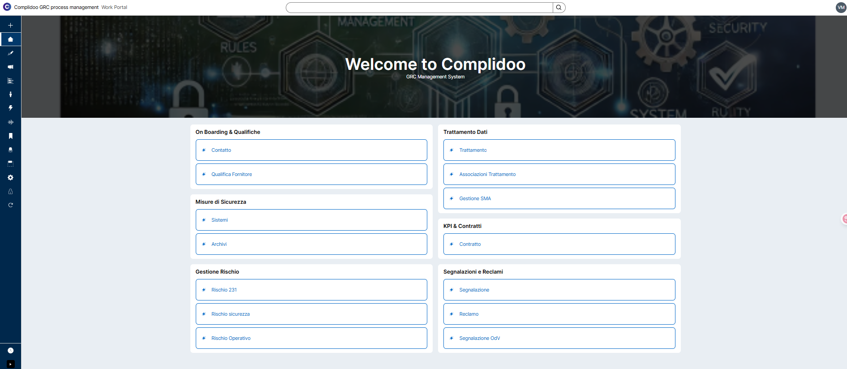Open the VM user avatar menu
Viewport: 847px width, 369px height.
pyautogui.click(x=841, y=8)
